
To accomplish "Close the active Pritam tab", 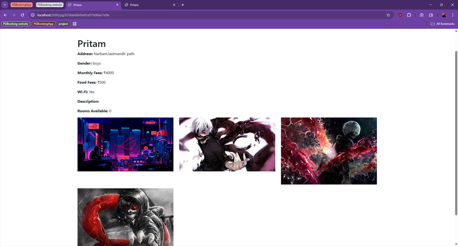I will (117, 5).
